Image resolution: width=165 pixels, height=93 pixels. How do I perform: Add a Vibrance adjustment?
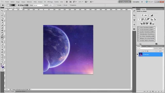139,19
